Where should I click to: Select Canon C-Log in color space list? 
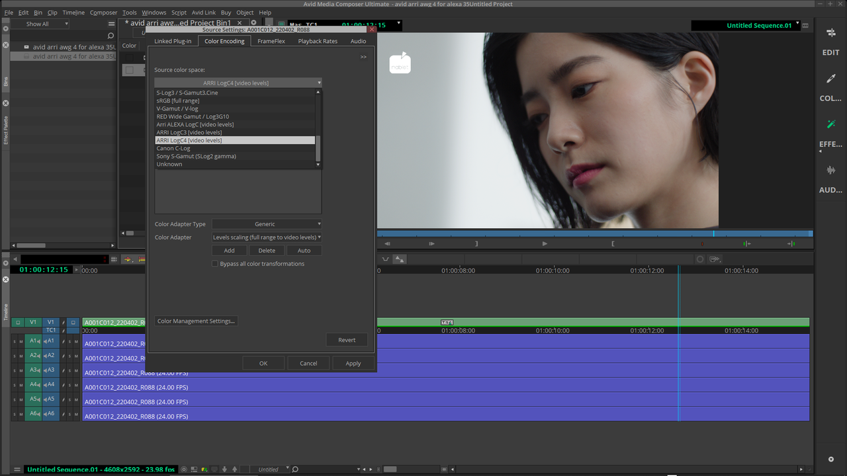(x=235, y=148)
